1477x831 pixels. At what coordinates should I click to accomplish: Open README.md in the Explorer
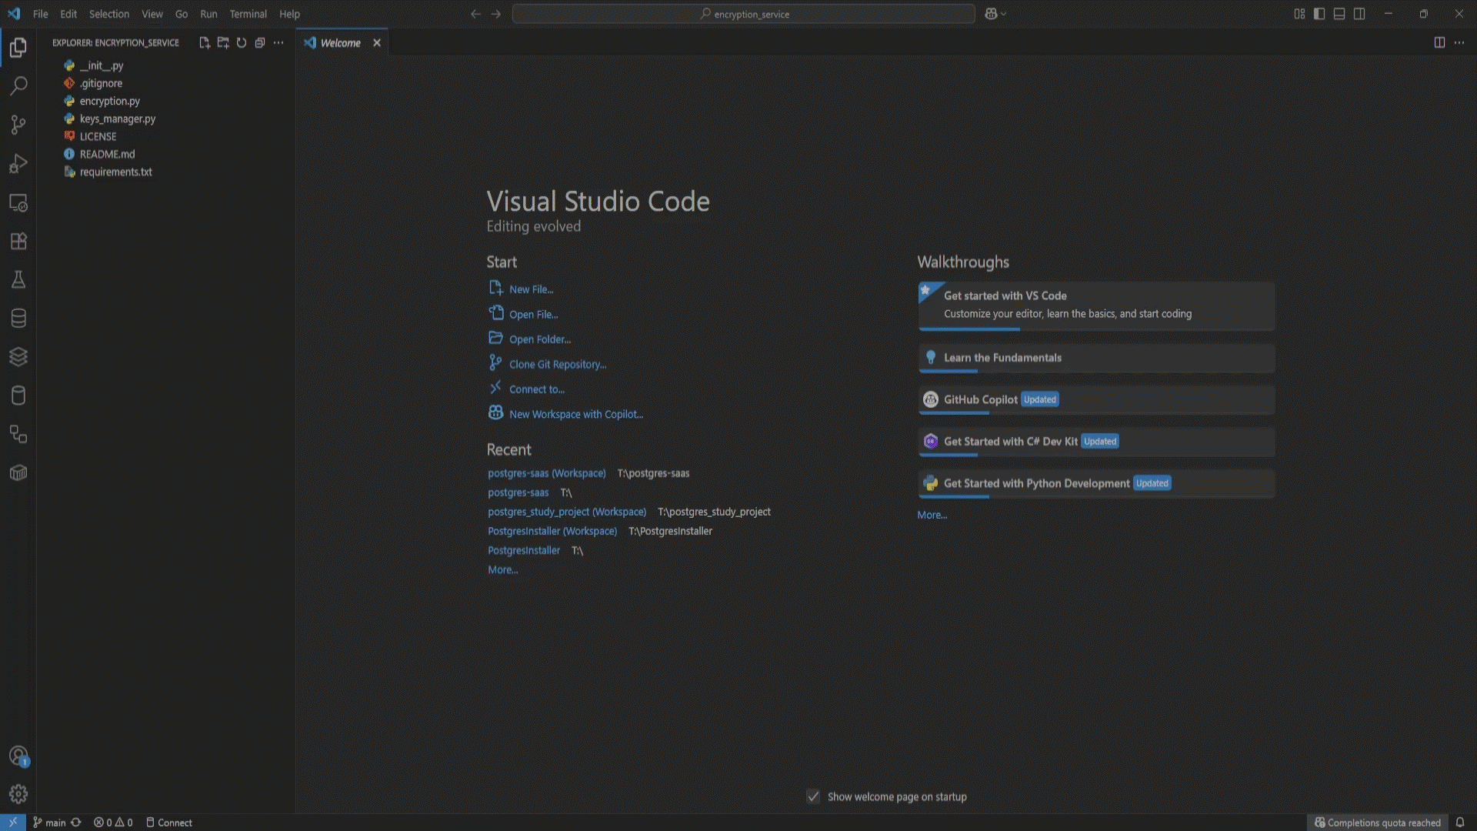[107, 154]
